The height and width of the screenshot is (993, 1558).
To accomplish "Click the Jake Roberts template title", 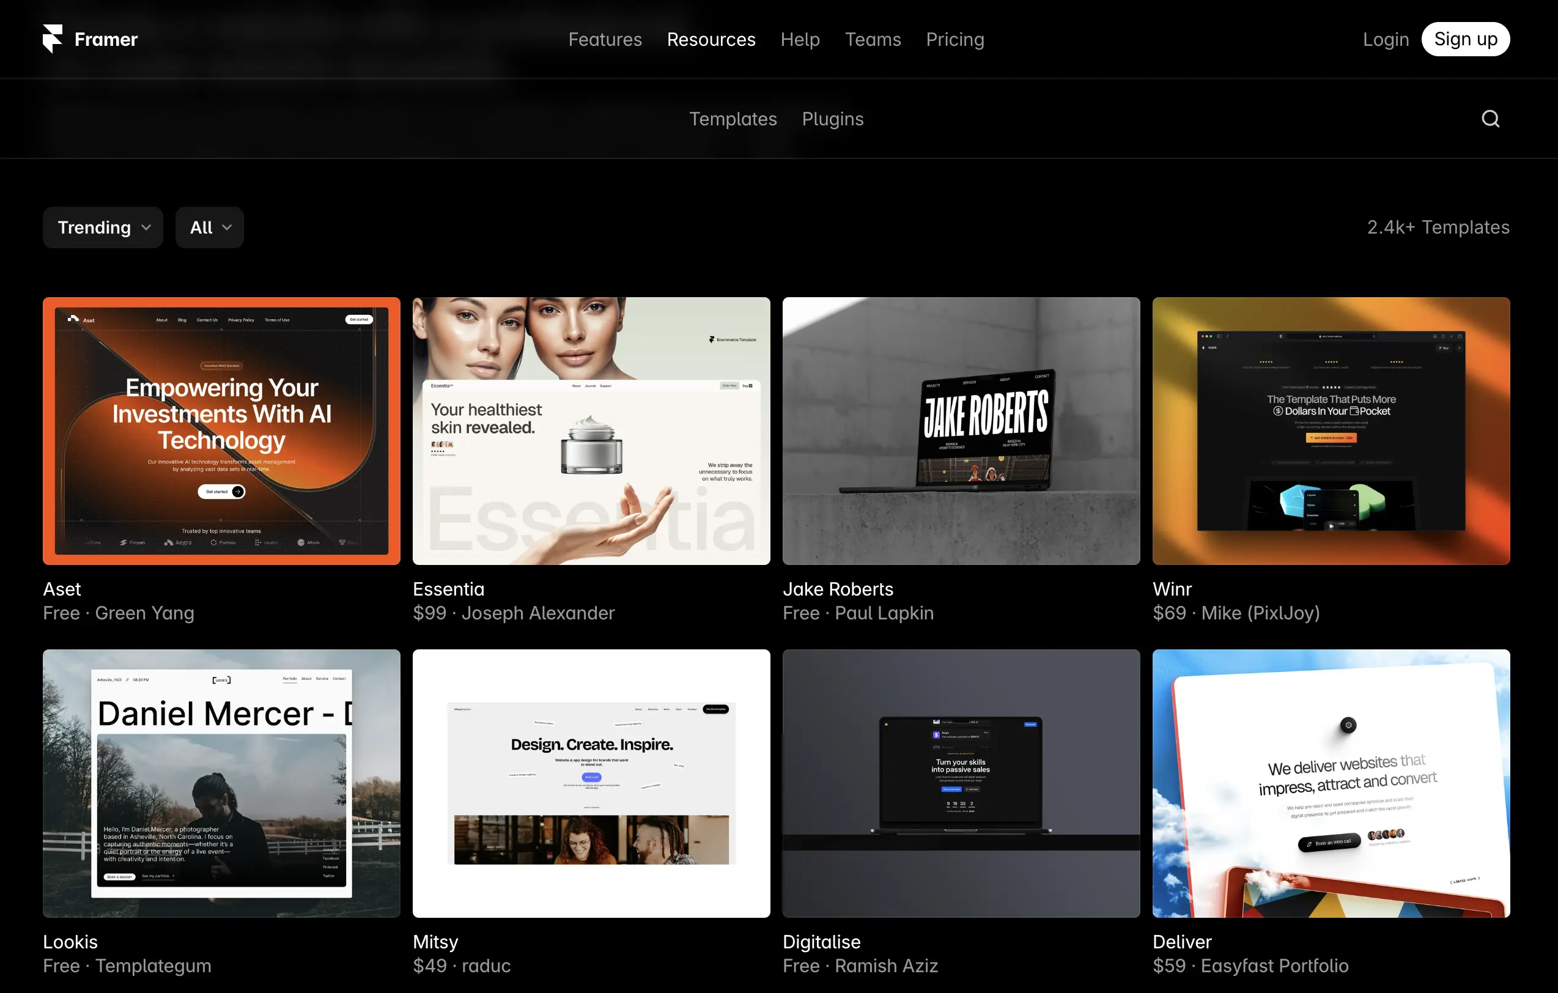I will [x=838, y=589].
